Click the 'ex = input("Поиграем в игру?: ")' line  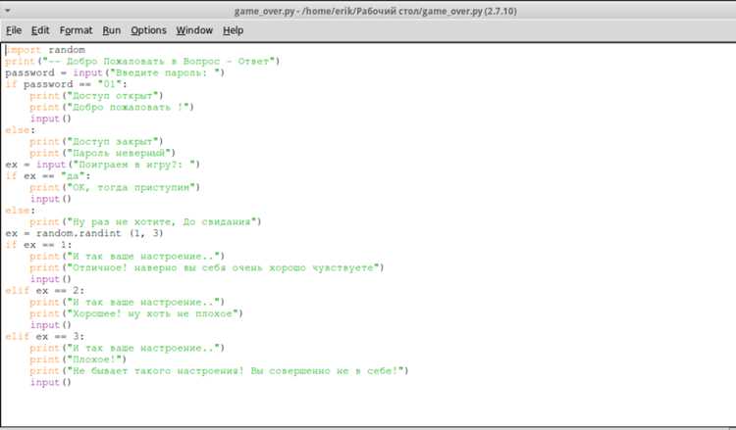103,165
